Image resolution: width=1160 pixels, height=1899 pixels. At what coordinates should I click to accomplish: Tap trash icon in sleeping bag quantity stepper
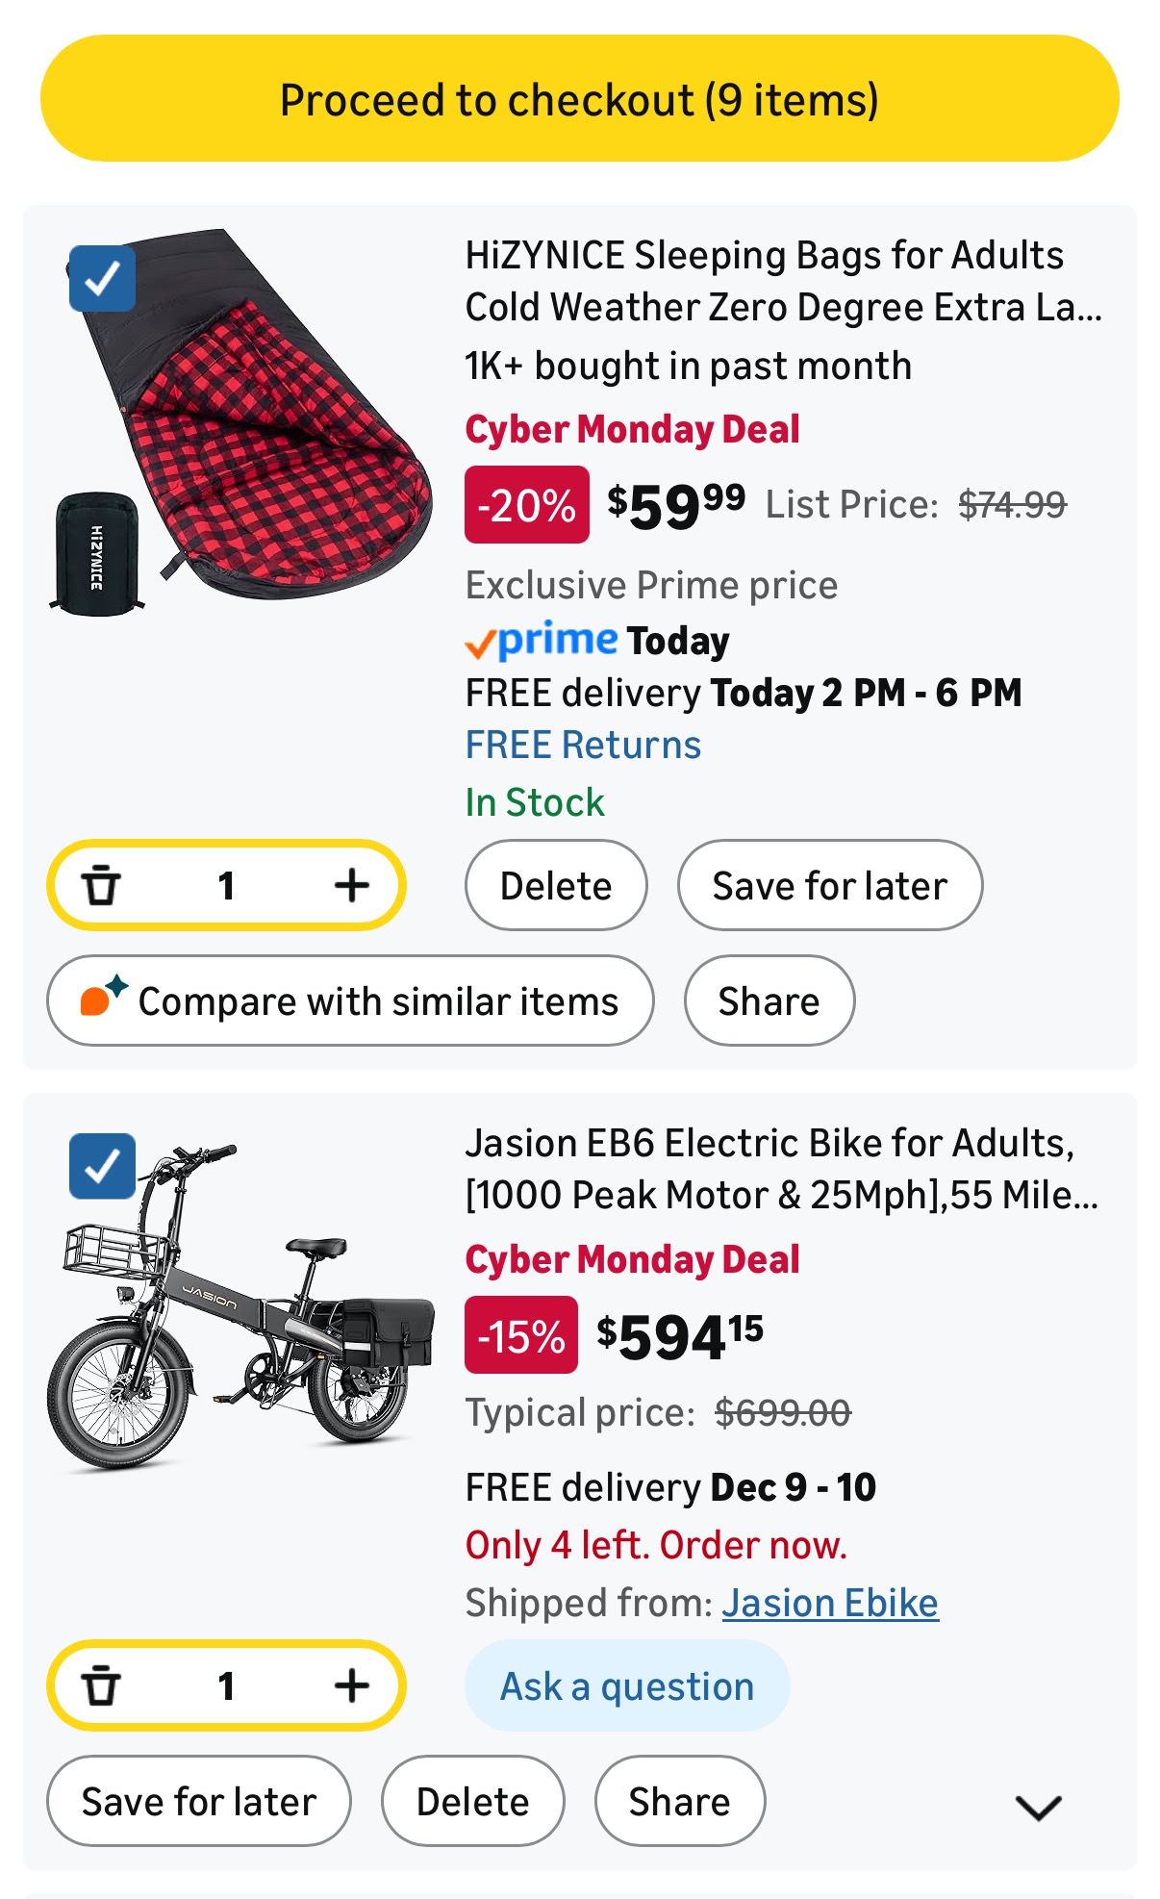point(101,885)
